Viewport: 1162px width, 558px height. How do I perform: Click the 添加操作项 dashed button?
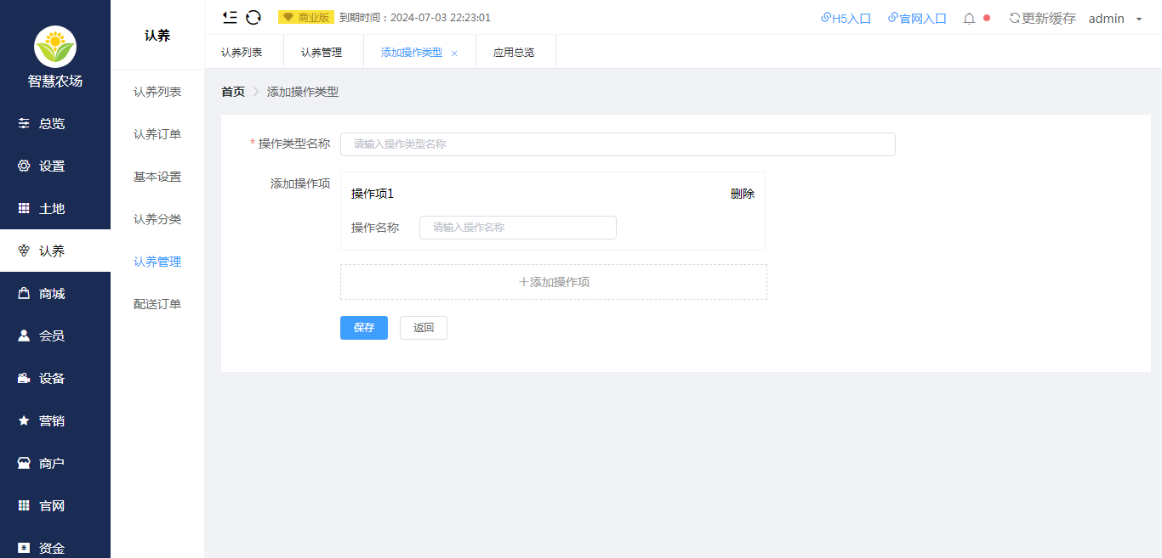tap(554, 282)
